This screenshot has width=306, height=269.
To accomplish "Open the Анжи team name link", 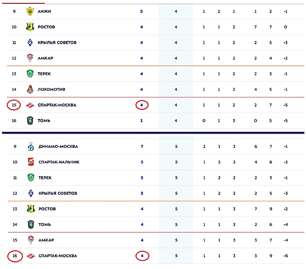I will 44,11.
